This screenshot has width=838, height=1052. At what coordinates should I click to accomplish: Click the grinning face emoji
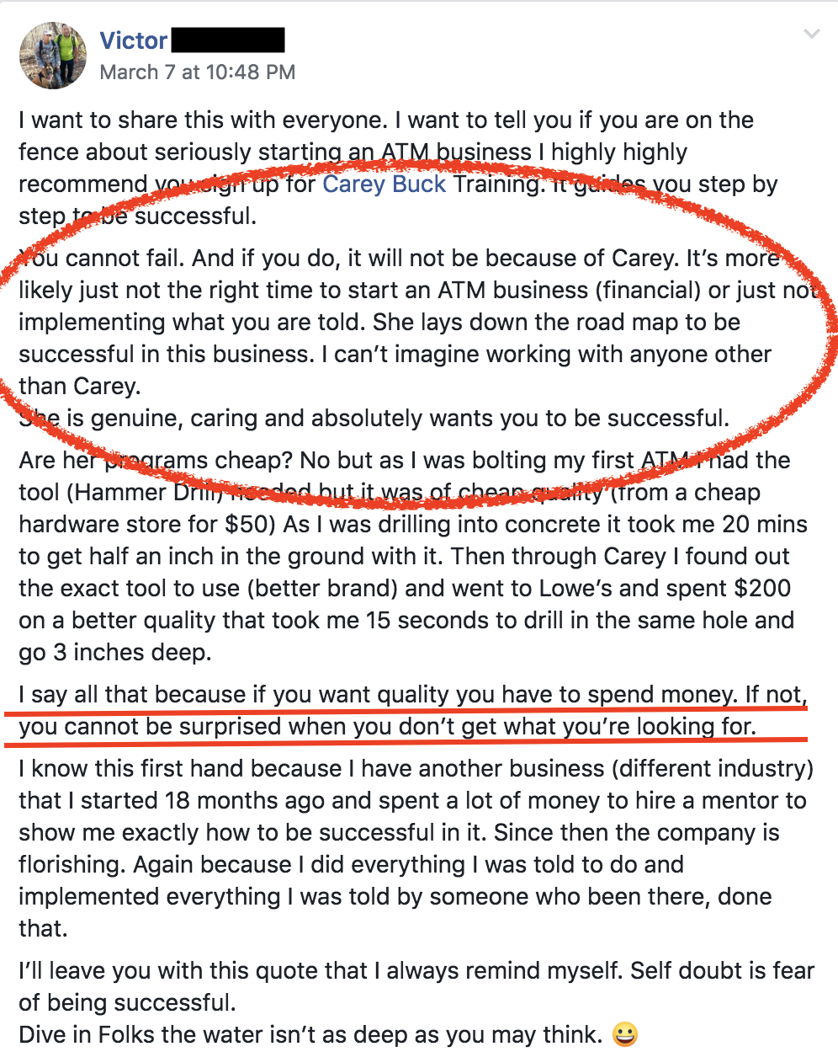[x=624, y=1033]
